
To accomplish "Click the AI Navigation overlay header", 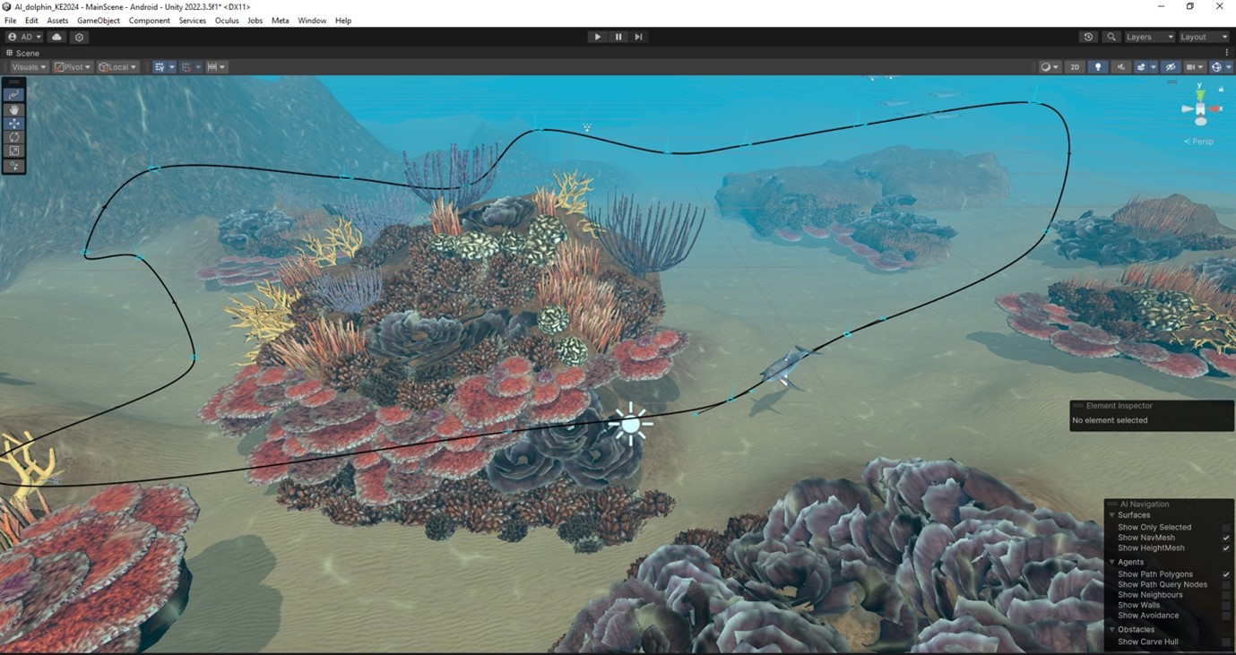I will tap(1170, 504).
